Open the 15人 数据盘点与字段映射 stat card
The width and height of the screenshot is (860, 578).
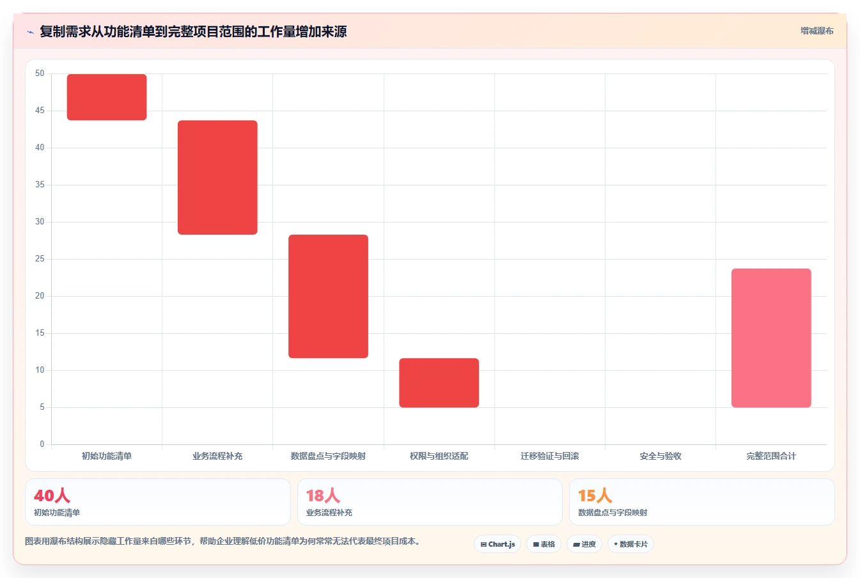(702, 502)
